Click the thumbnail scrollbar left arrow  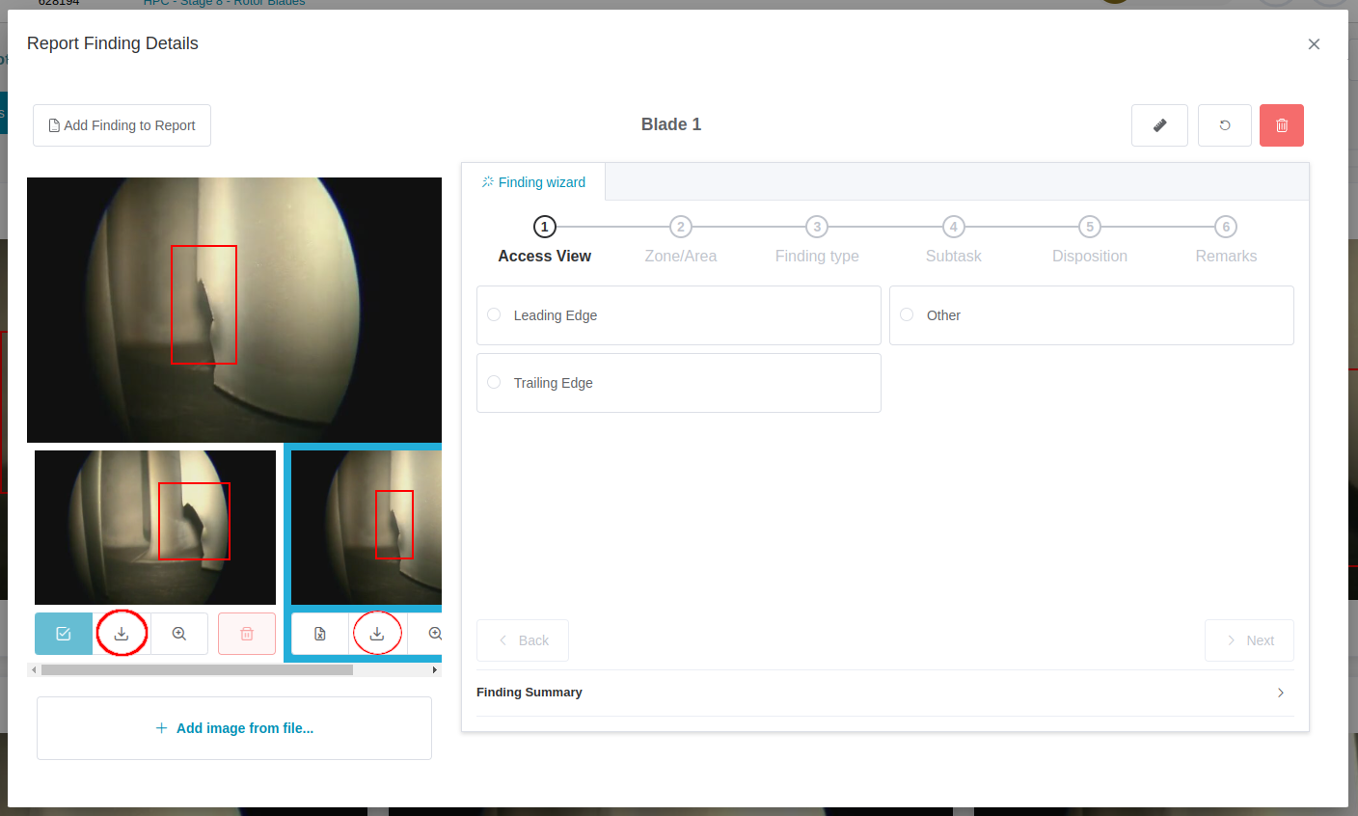pos(34,669)
